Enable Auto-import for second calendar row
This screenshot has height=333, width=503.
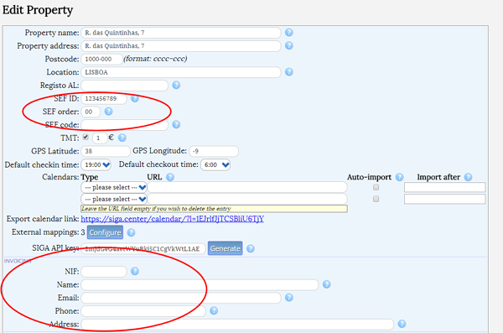[376, 199]
